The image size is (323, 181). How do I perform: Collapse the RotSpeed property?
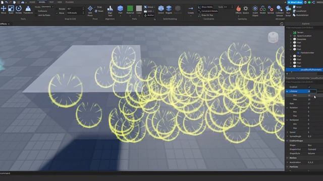tap(287, 120)
